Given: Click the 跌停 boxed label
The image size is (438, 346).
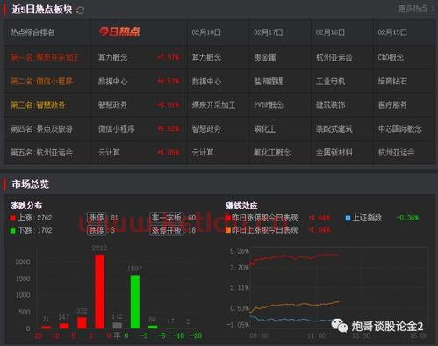Looking at the screenshot, I should [97, 230].
